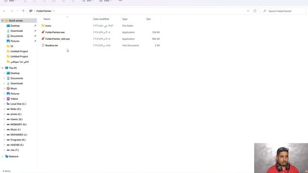Go back using the back arrow
Viewport: 308px width, 173px height.
click(x=4, y=11)
